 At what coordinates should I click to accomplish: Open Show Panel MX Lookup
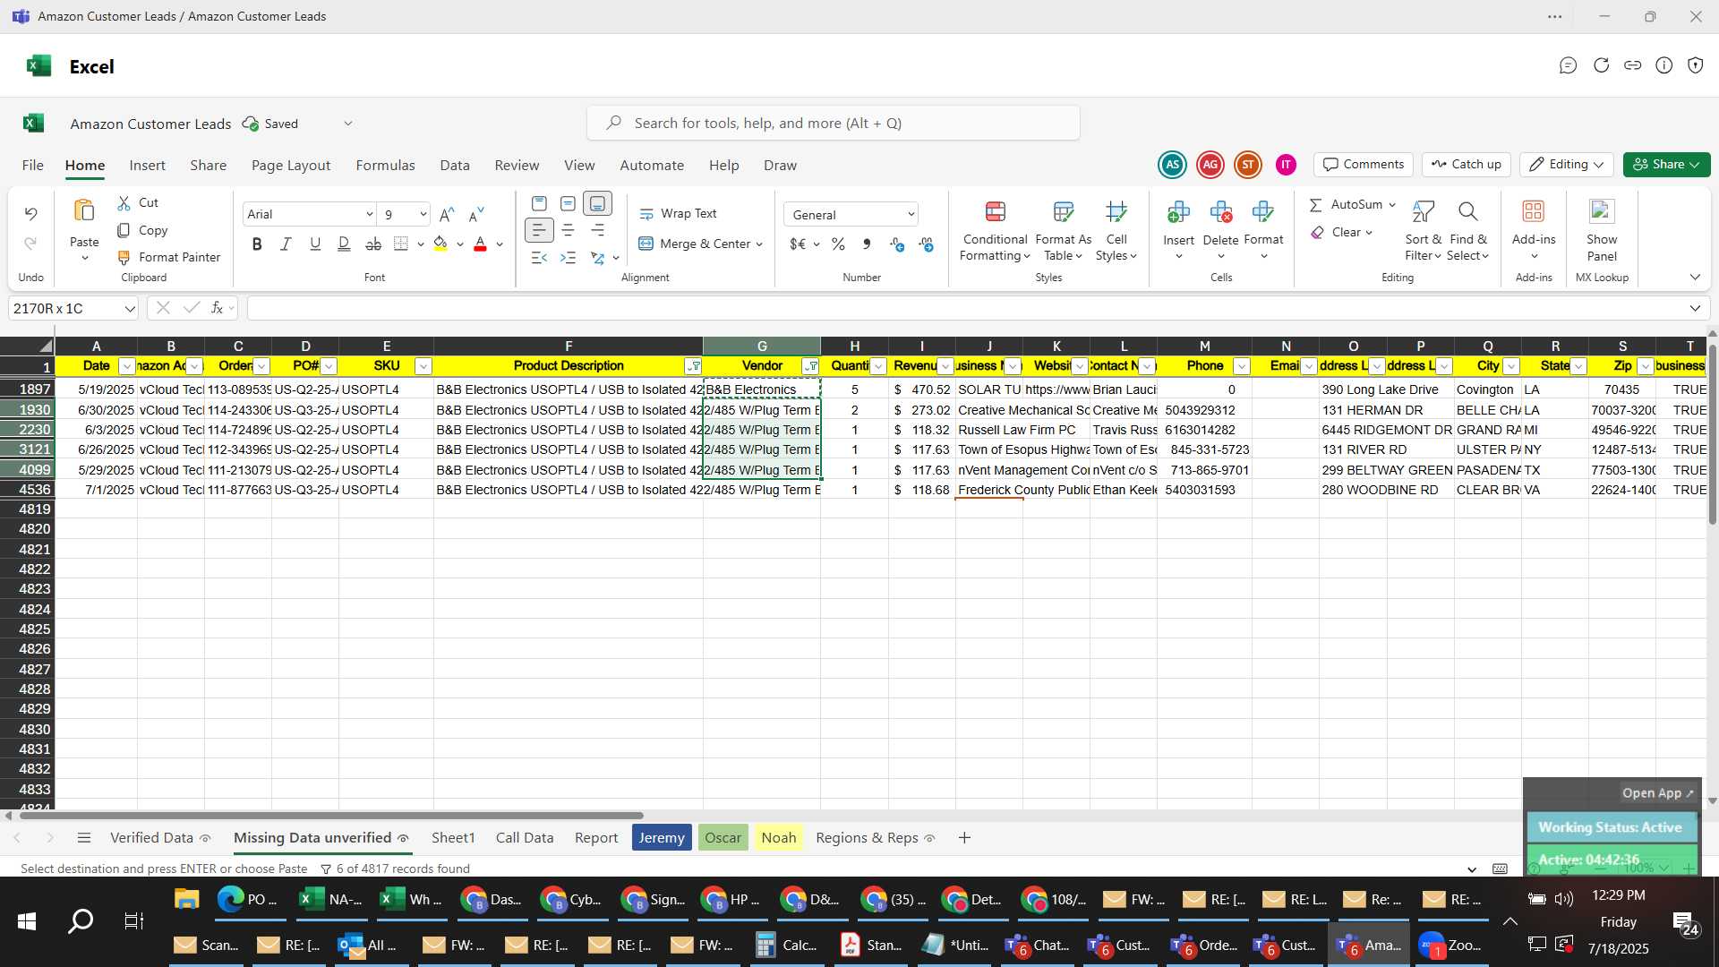1602,232
